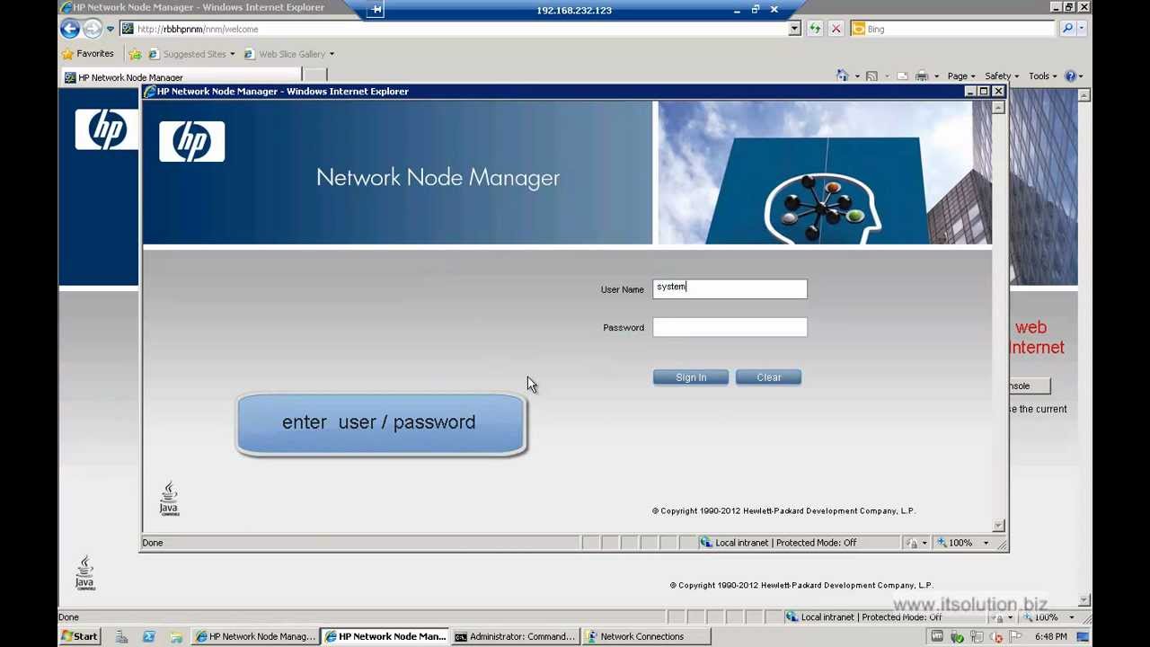Click the Print icon in command bar
Screen dimensions: 1150x647
tap(922, 76)
